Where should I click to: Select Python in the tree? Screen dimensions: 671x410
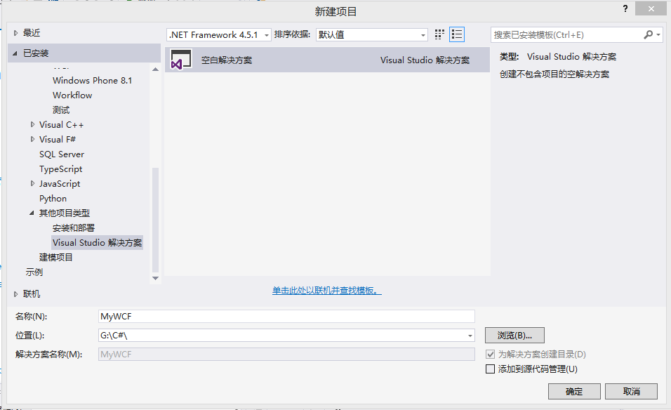53,199
